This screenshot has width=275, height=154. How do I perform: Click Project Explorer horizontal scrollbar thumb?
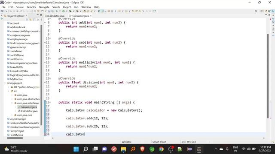15,138
